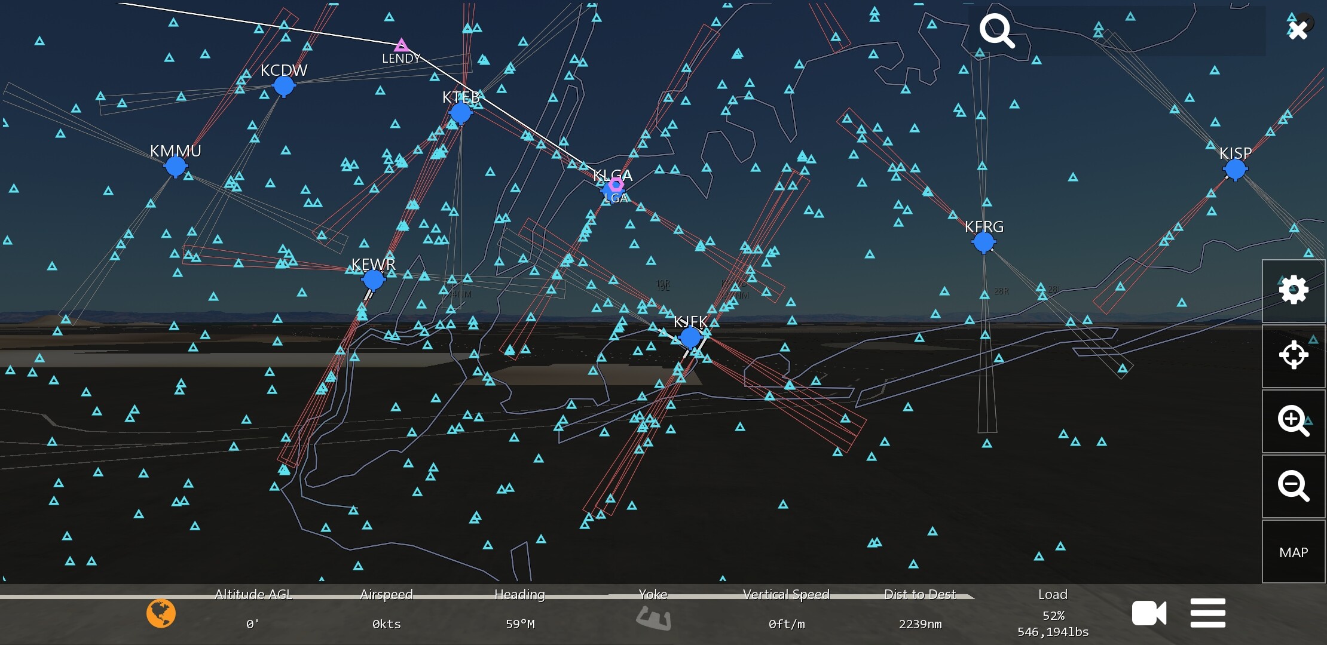Open the hamburger main menu

1207,613
